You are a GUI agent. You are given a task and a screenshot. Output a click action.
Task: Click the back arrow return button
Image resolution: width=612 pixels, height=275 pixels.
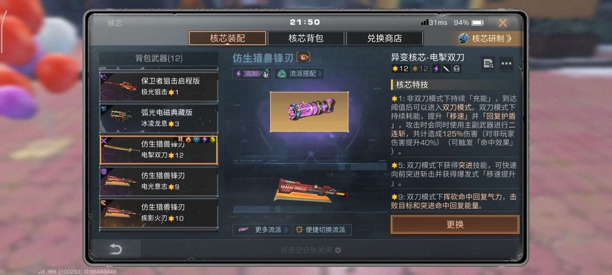(116, 249)
